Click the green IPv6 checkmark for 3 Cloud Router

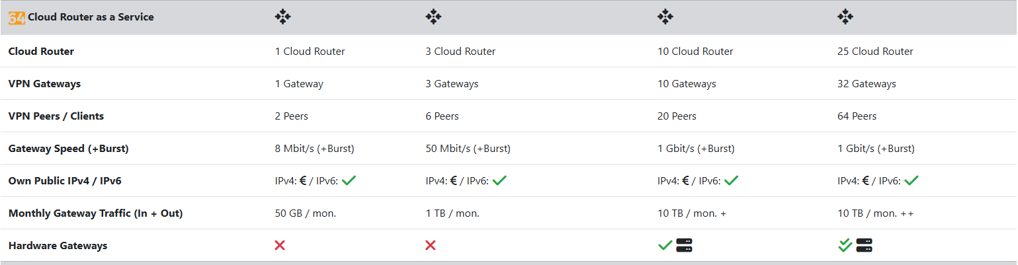coord(500,180)
